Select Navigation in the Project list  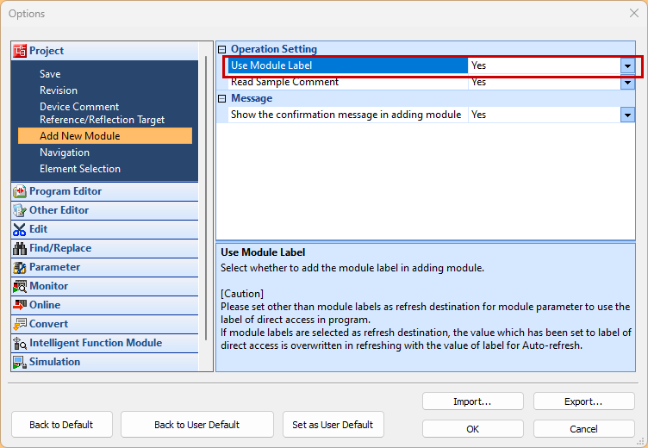65,152
